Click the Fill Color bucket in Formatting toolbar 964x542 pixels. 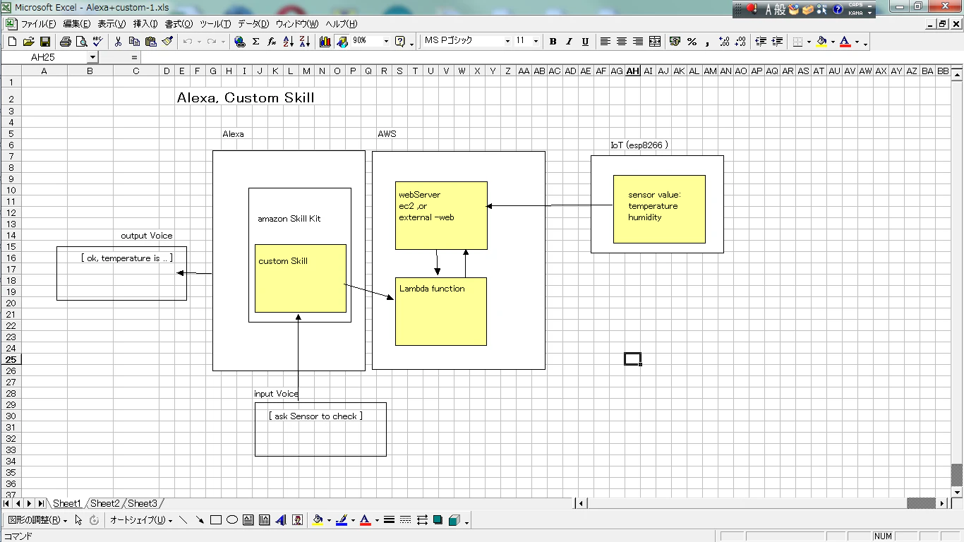821,42
